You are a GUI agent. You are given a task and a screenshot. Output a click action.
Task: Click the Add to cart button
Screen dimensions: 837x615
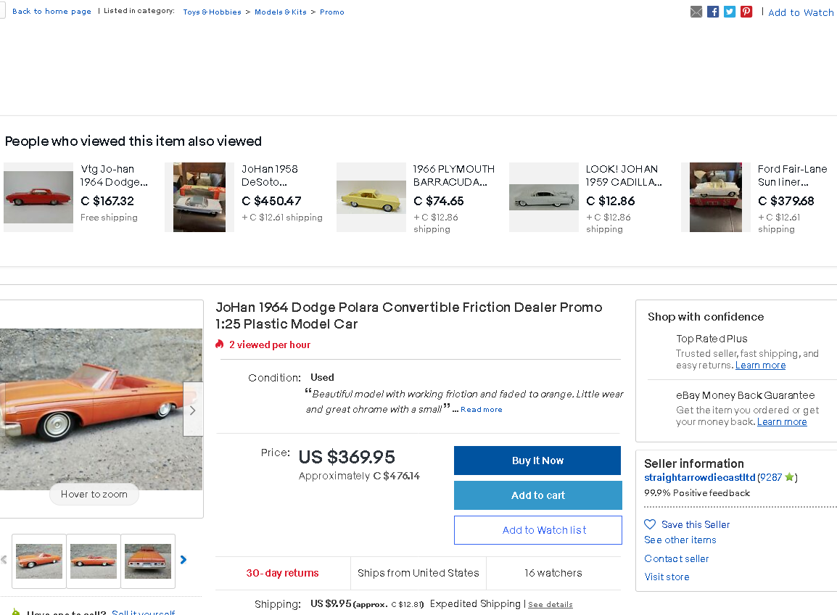coord(538,495)
